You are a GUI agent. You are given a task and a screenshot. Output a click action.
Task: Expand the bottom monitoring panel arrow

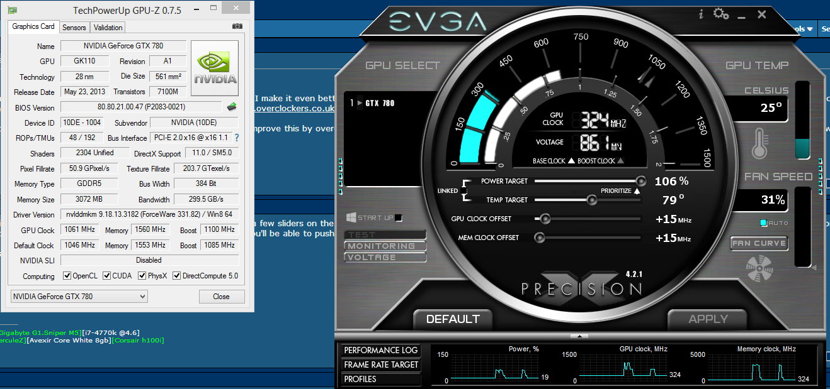pyautogui.click(x=579, y=336)
